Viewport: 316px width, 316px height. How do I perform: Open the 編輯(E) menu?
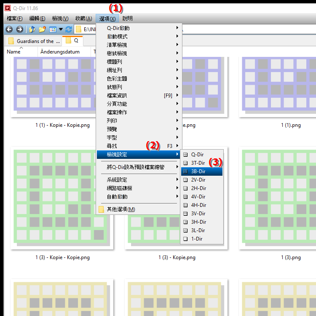37,19
